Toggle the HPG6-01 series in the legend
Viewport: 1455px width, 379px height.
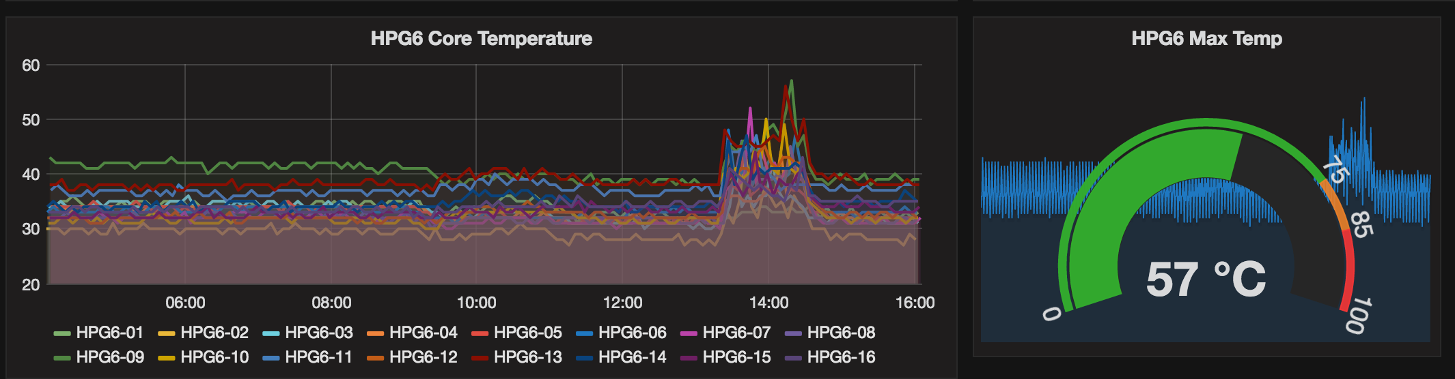99,333
